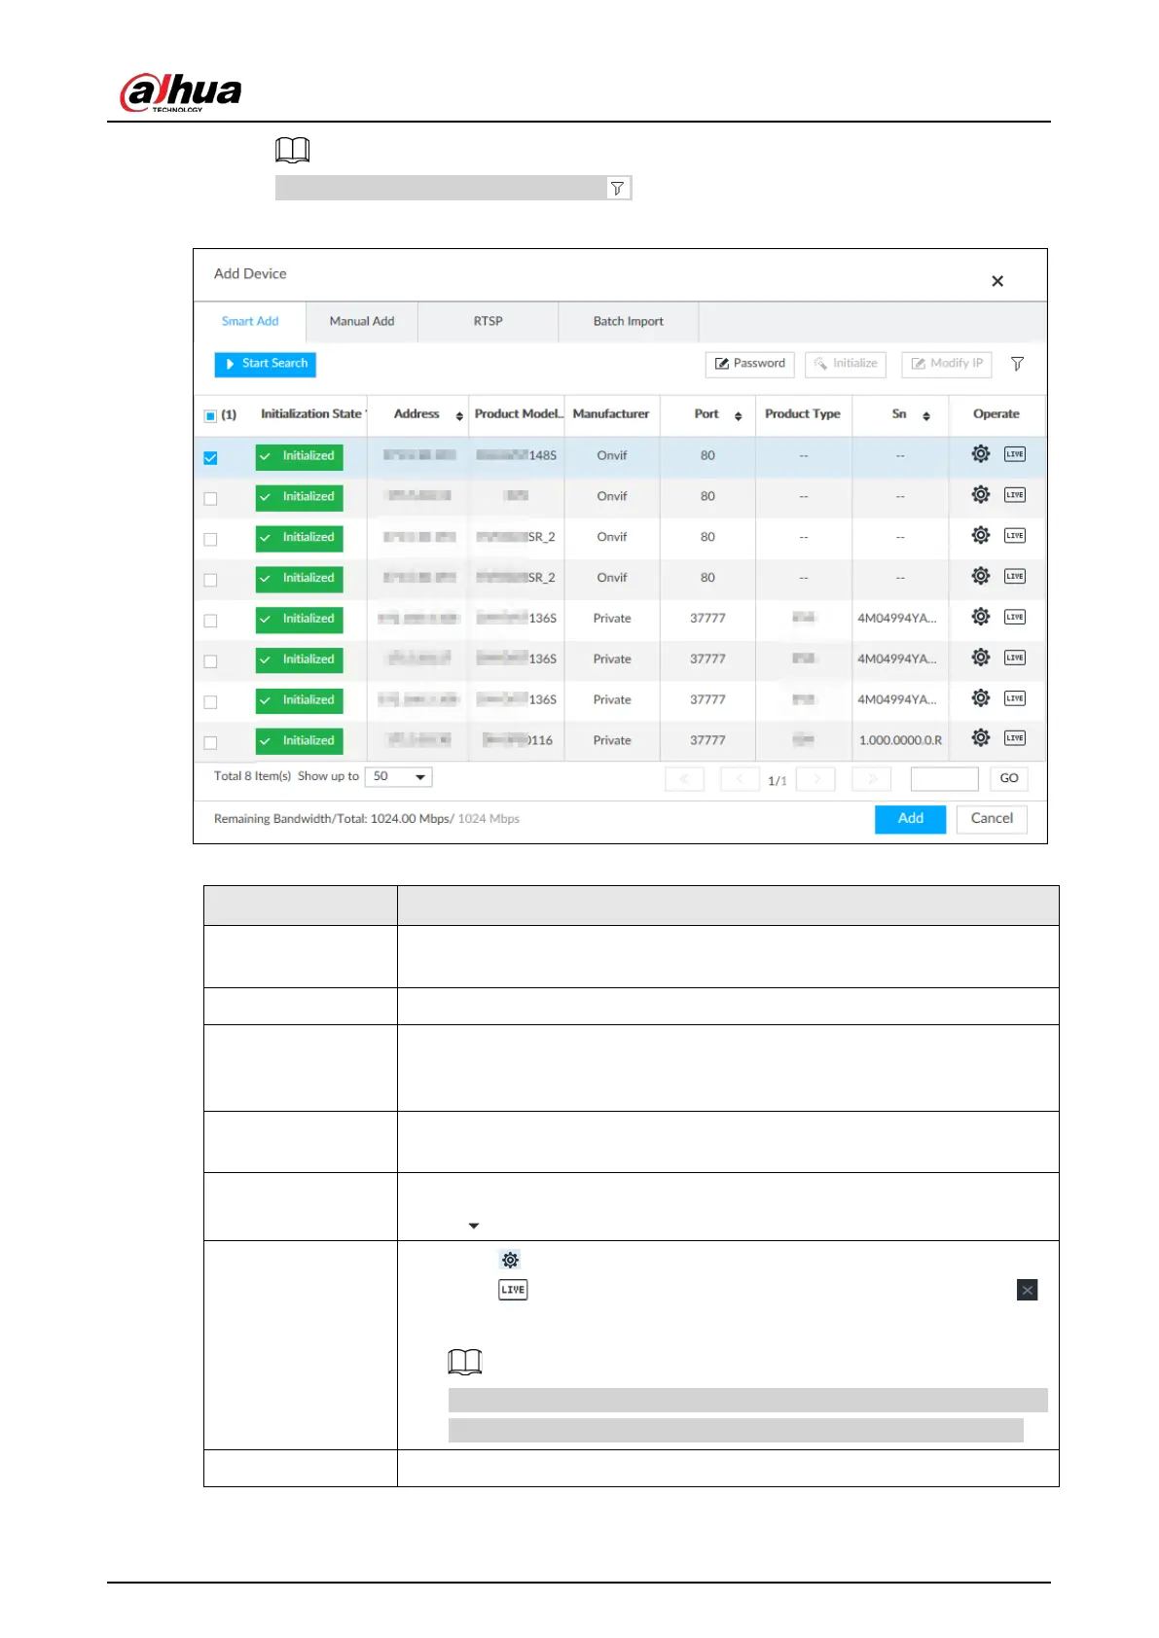1159x1638 pixels.
Task: Open the Show up to 50 dropdown
Action: [399, 777]
